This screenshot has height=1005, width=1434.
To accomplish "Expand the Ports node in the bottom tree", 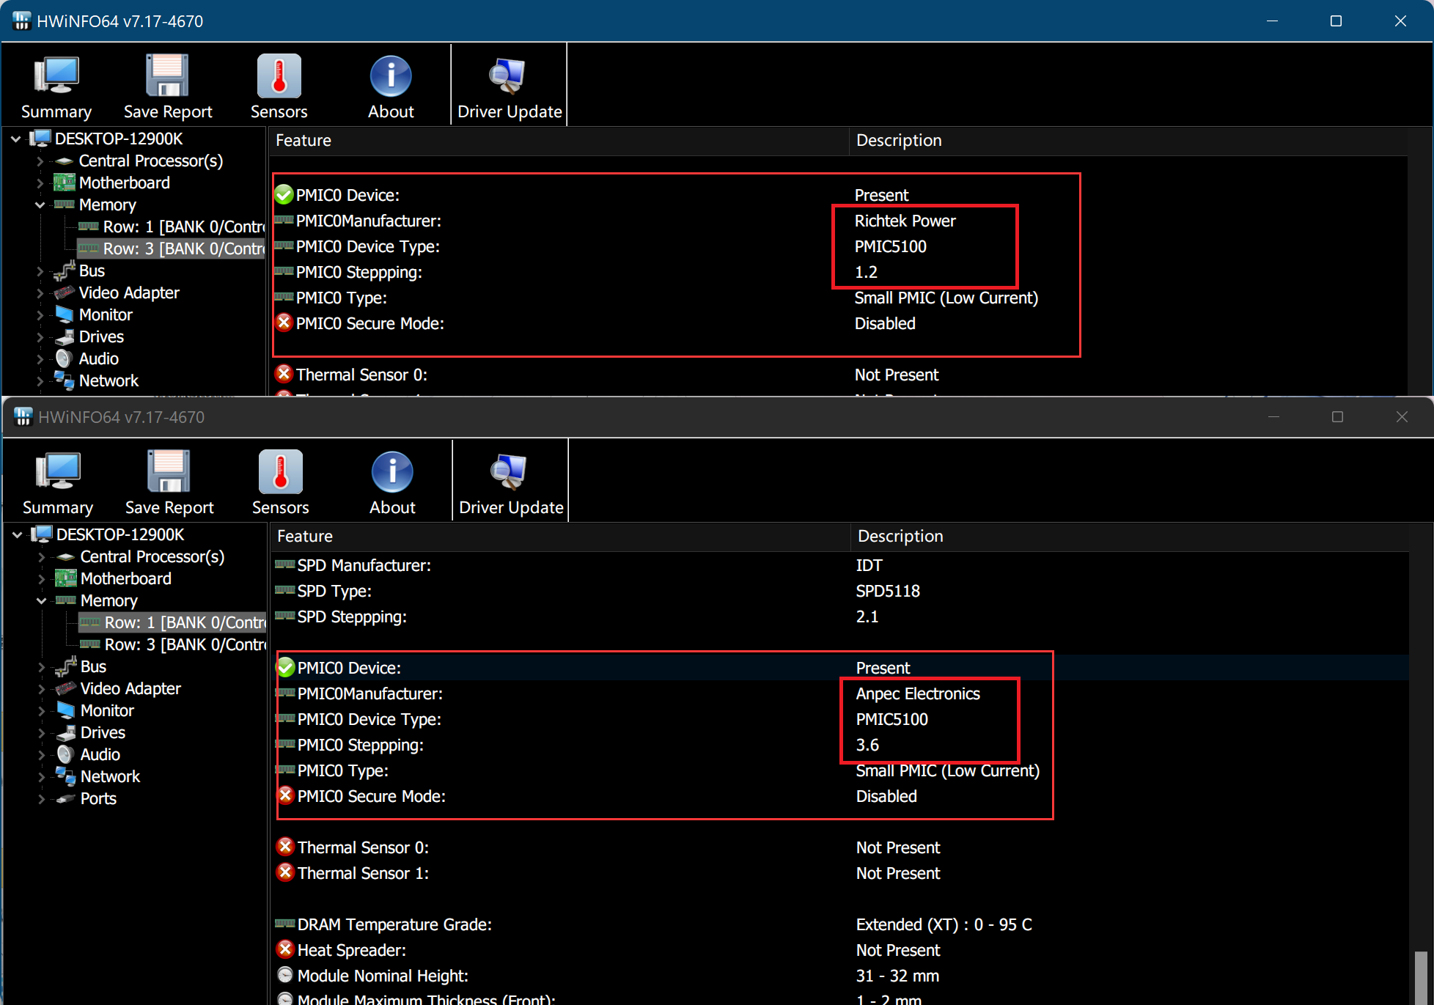I will [x=42, y=799].
